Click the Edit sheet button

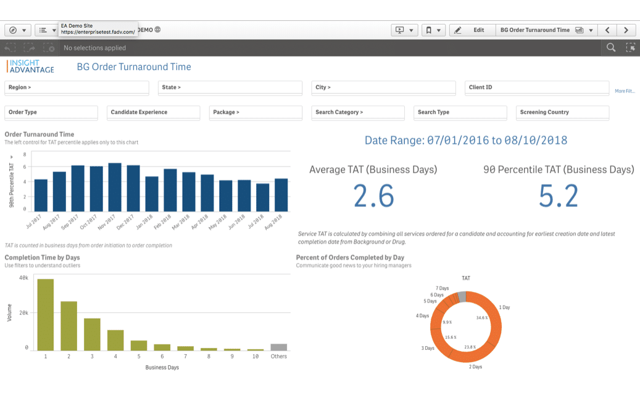(472, 30)
